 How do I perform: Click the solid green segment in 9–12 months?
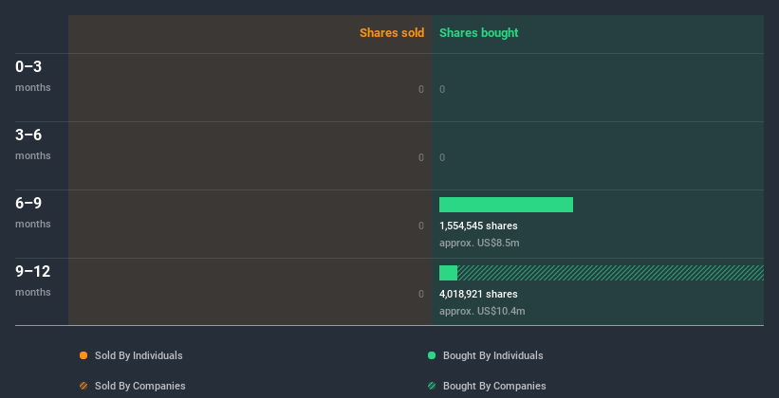coord(448,273)
